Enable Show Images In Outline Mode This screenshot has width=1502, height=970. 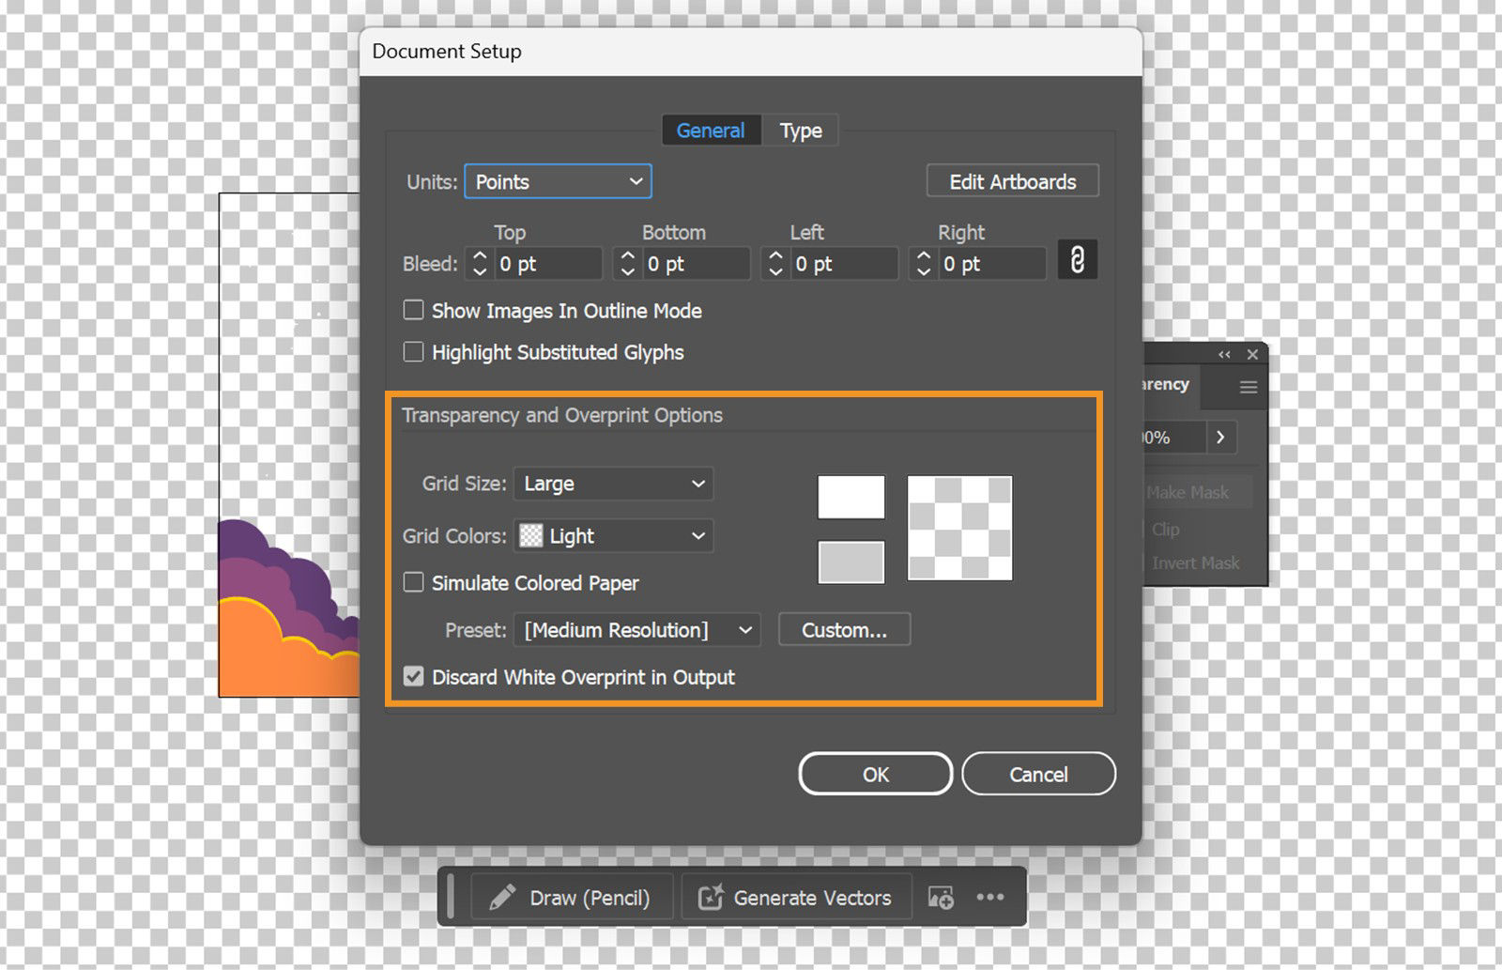[x=413, y=310]
